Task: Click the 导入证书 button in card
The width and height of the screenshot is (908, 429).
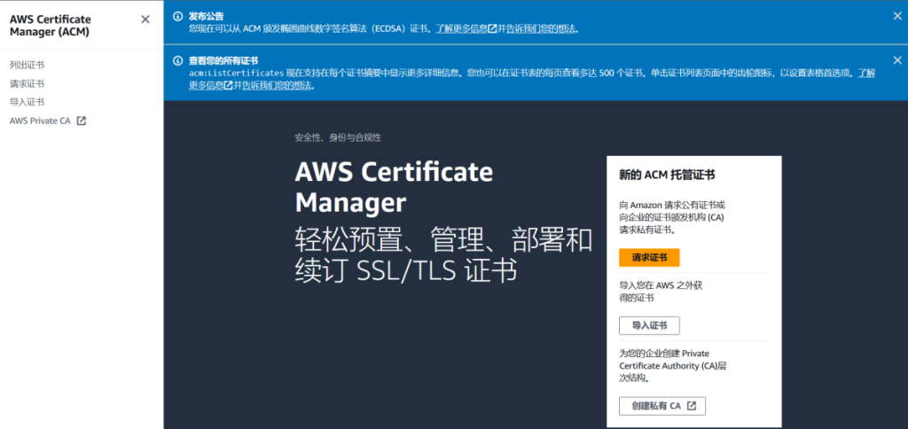Action: click(x=648, y=326)
